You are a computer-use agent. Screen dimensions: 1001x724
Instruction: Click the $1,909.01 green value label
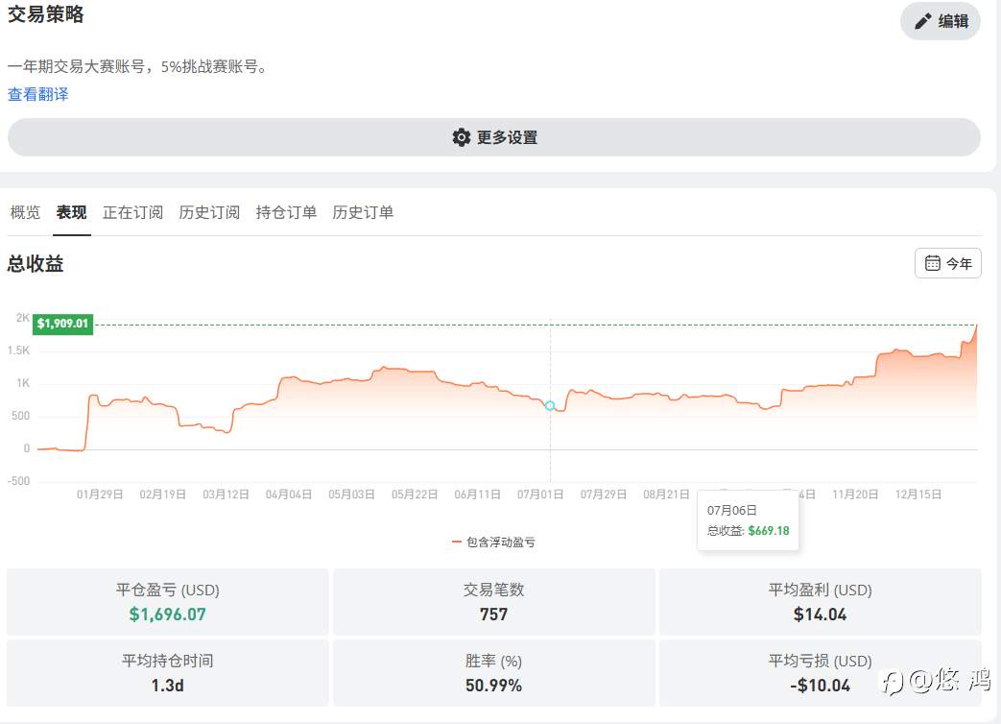click(62, 324)
